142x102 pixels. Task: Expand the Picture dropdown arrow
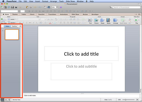coord(98,20)
